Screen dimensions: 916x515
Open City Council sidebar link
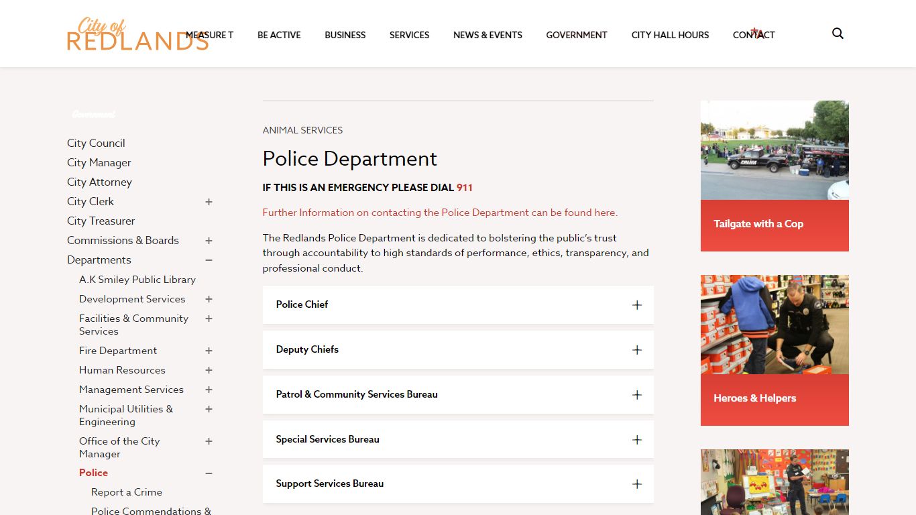(x=96, y=143)
